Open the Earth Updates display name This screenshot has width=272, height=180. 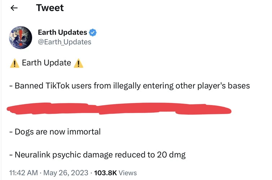(x=62, y=33)
